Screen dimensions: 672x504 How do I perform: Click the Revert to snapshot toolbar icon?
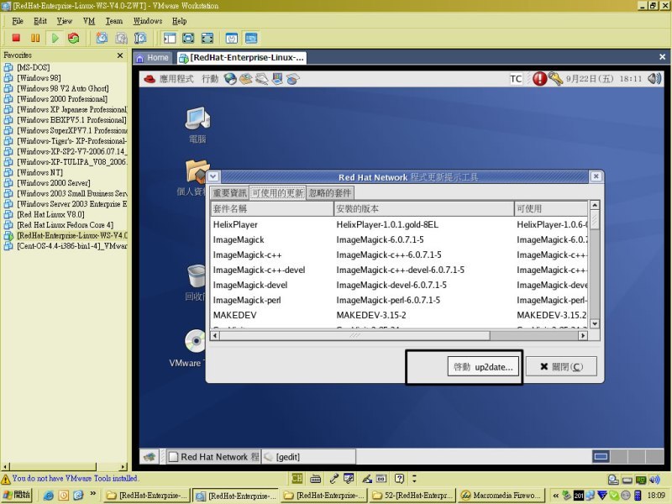(121, 38)
